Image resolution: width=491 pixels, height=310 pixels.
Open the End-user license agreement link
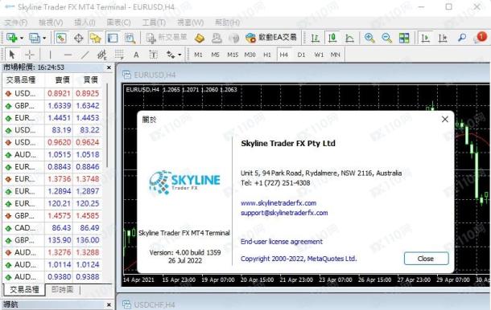tap(281, 242)
